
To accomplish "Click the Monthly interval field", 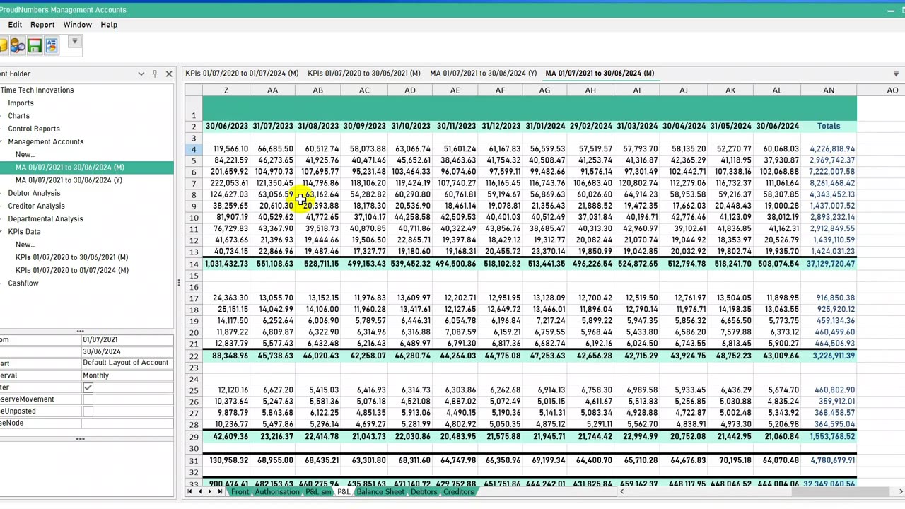I will click(127, 375).
